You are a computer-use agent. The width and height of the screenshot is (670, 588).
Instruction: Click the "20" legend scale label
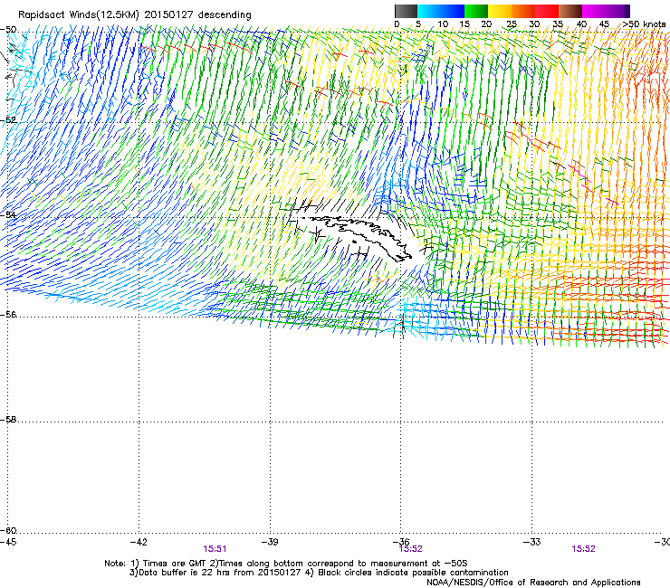click(487, 24)
